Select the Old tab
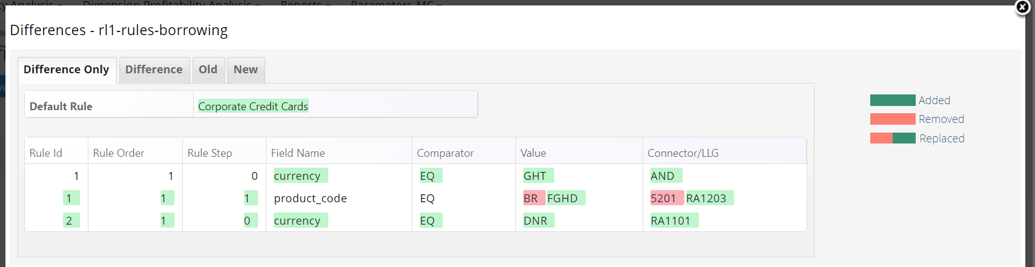Viewport: 1035px width, 267px height. [x=208, y=70]
